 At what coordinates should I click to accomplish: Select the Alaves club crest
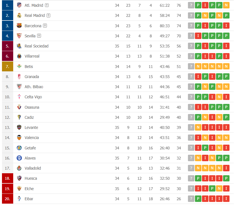click(19, 158)
